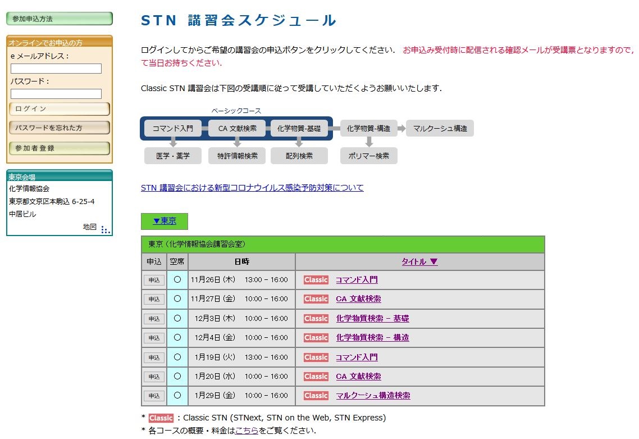Open the 新型コロナウイルス感染予防対策 link

252,188
